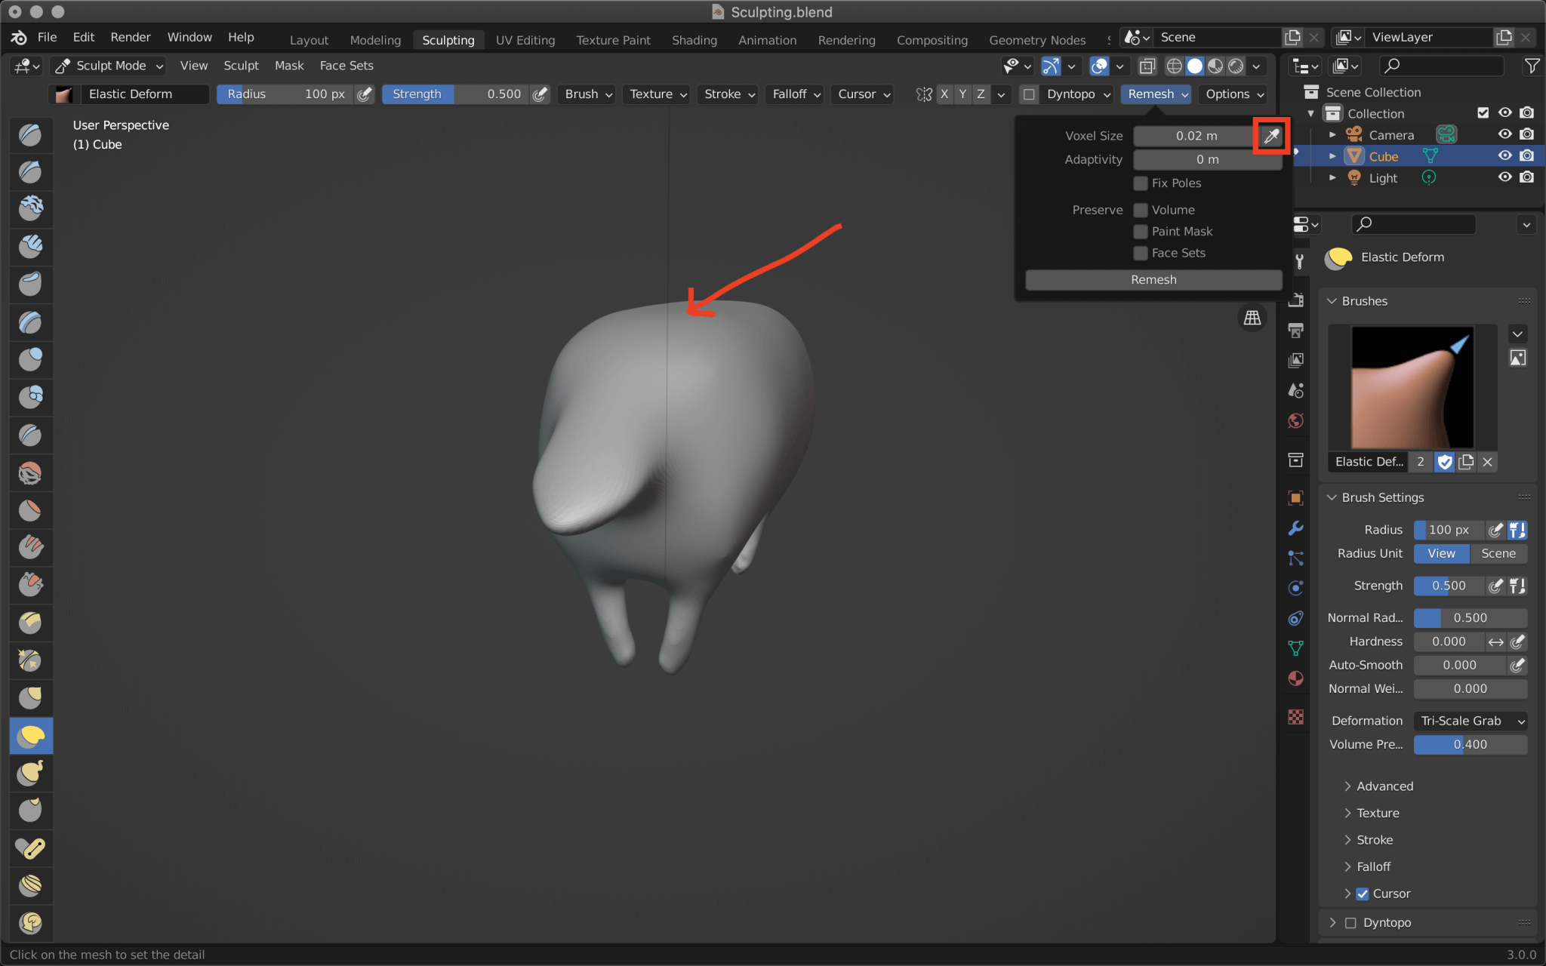Check the Volume preserve option
Image resolution: width=1546 pixels, height=966 pixels.
1140,210
